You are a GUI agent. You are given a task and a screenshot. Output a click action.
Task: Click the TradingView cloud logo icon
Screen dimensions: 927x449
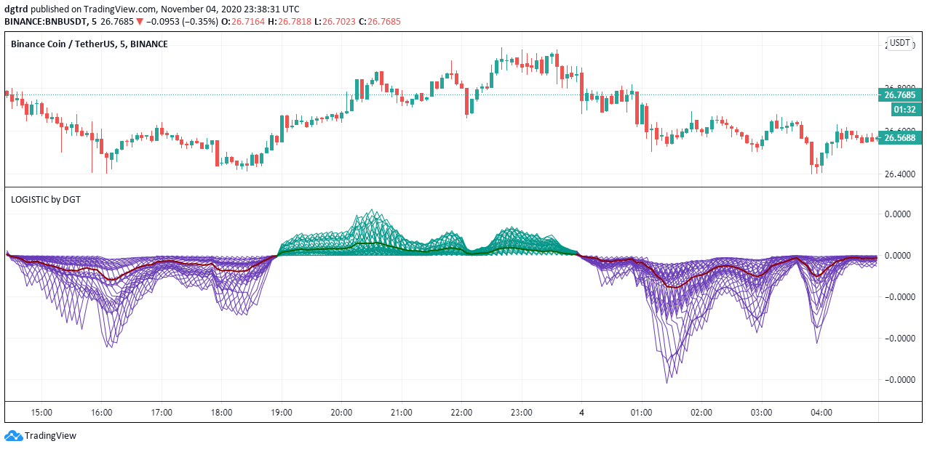pos(13,436)
